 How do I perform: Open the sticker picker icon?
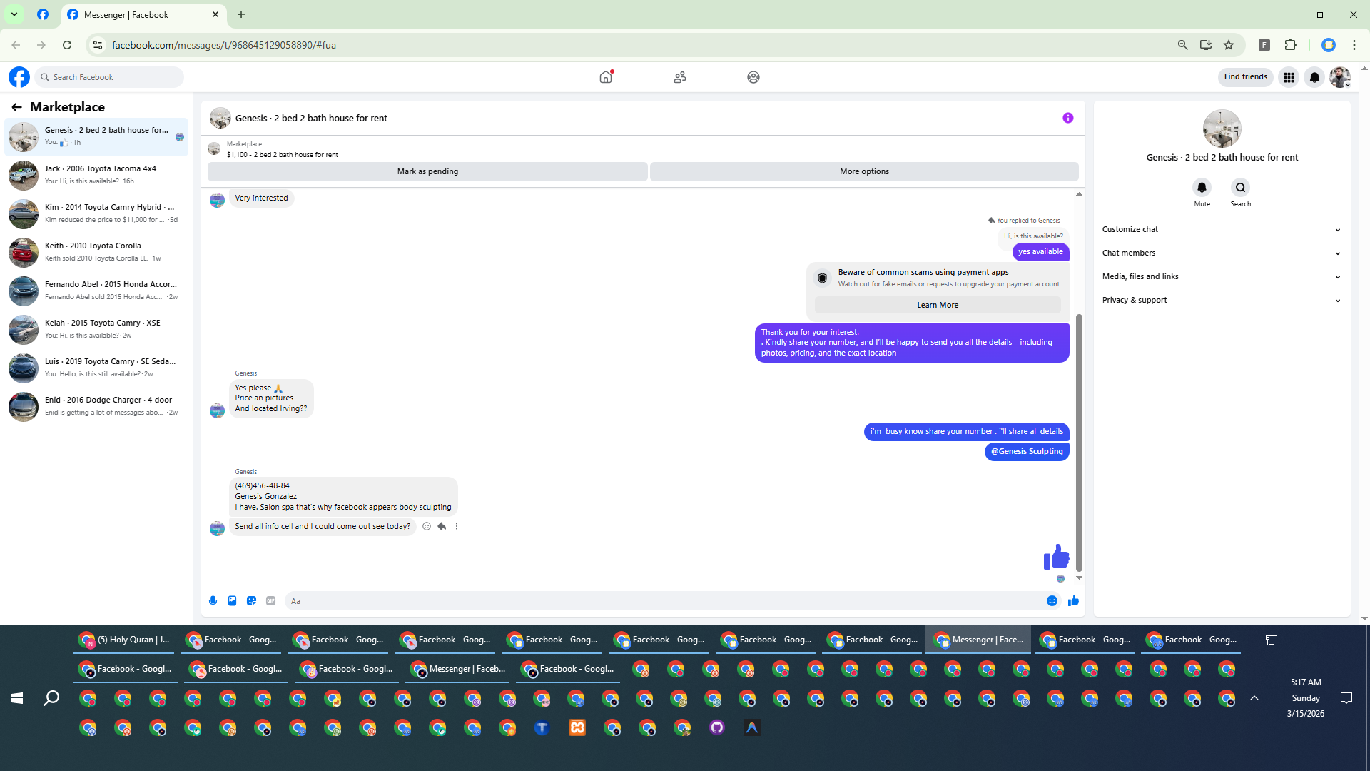click(251, 601)
